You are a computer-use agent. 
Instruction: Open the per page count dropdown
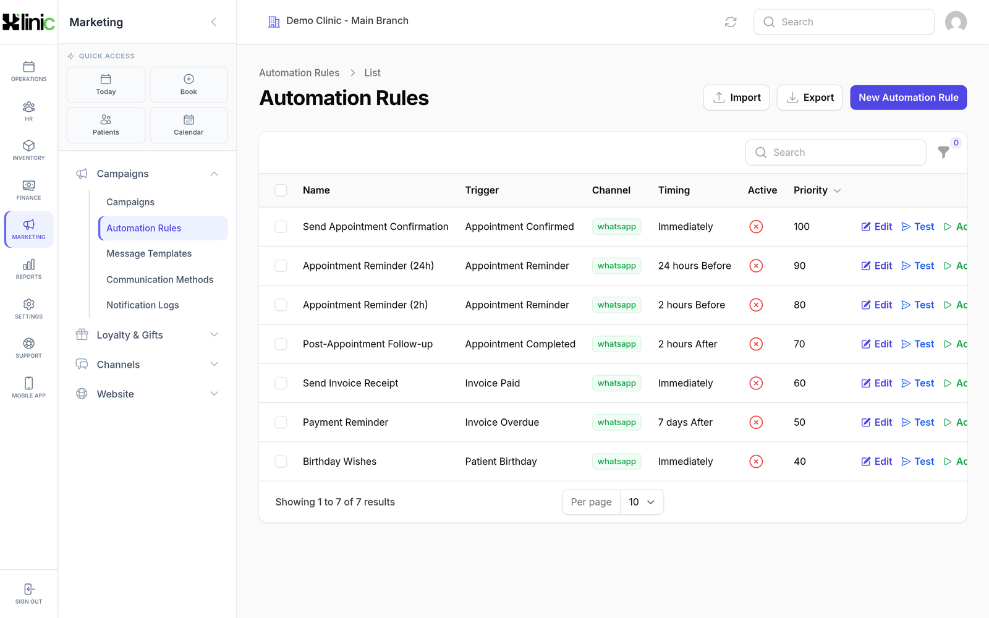(x=642, y=502)
